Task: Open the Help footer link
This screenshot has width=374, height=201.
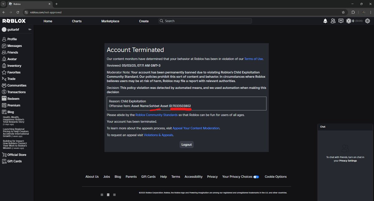Action: pos(164,177)
